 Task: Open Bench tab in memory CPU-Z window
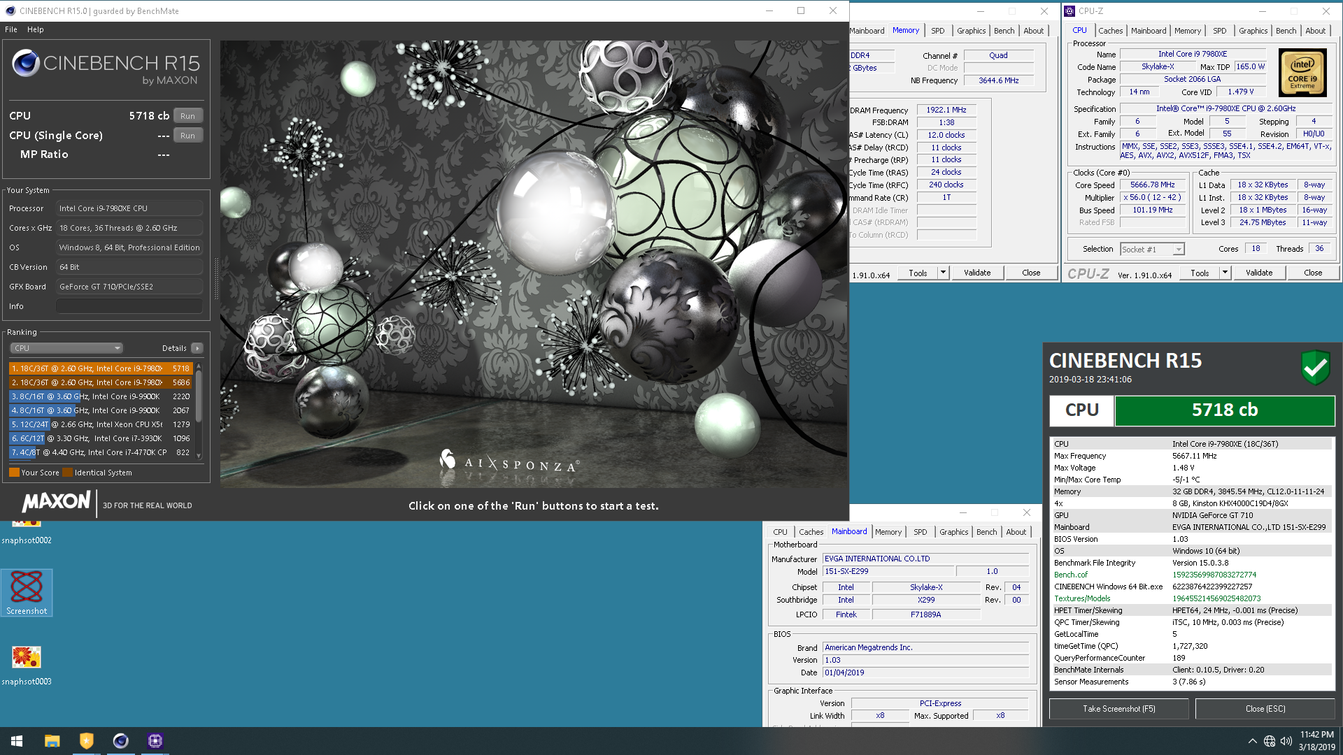(x=1004, y=31)
